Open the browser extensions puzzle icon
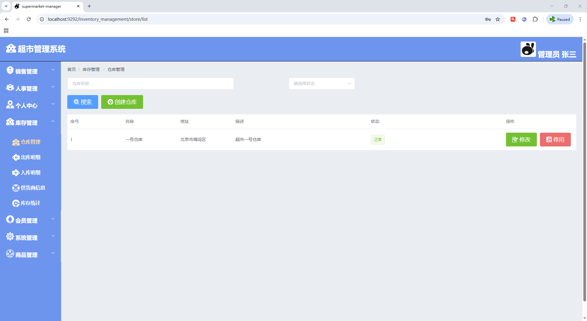The image size is (587, 321). tap(535, 19)
